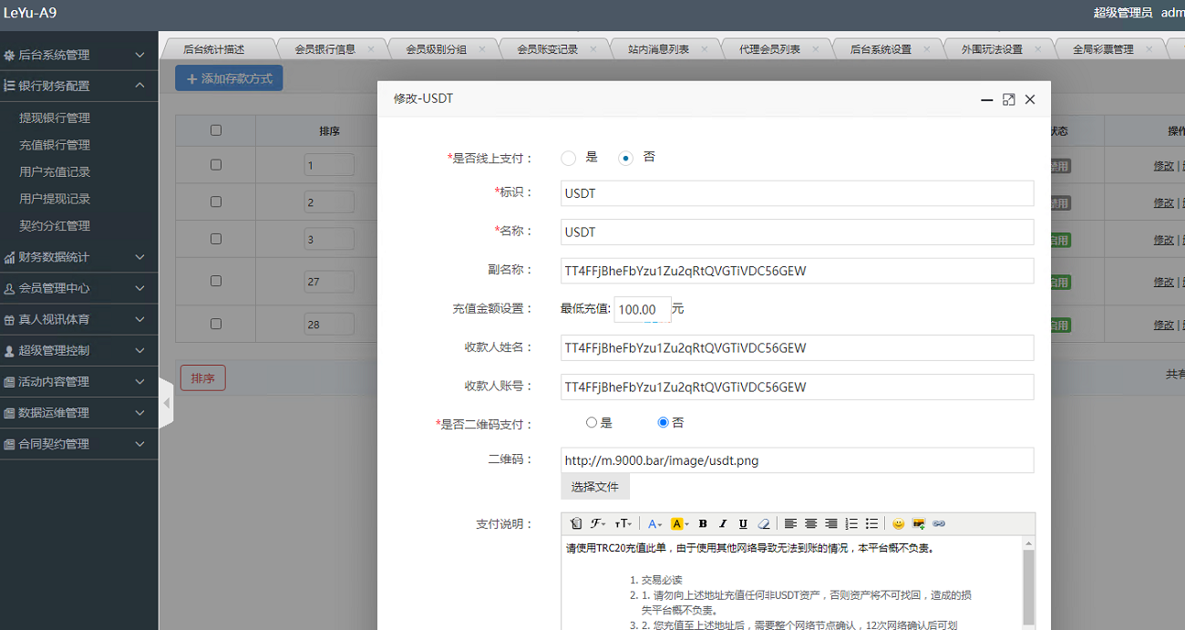Image resolution: width=1185 pixels, height=630 pixels.
Task: Toggle underline formatting in editor
Action: point(743,523)
